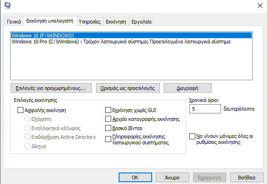Enable the Ασφαλής εκκίνηση checkbox
267x184 pixels.
(x=20, y=110)
